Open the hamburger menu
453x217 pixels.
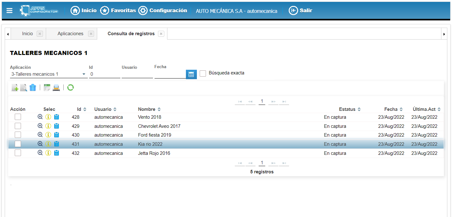9,11
